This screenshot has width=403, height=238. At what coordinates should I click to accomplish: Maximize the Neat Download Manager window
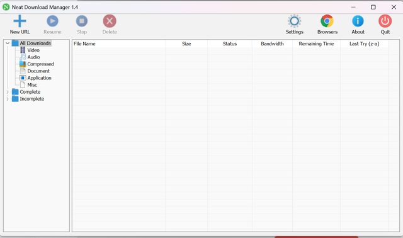point(373,7)
